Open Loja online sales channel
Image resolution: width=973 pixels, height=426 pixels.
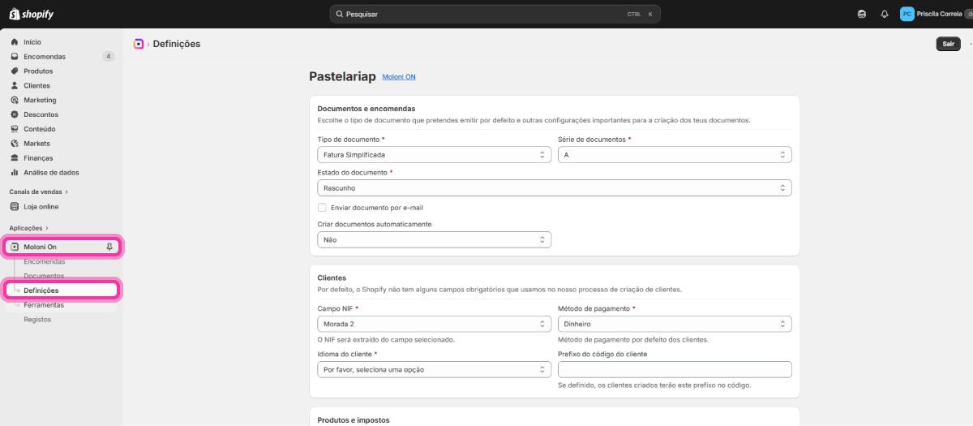41,206
